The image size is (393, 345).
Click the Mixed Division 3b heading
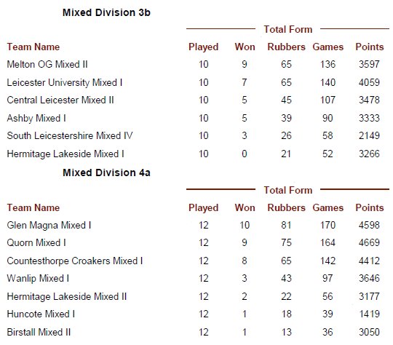(106, 12)
